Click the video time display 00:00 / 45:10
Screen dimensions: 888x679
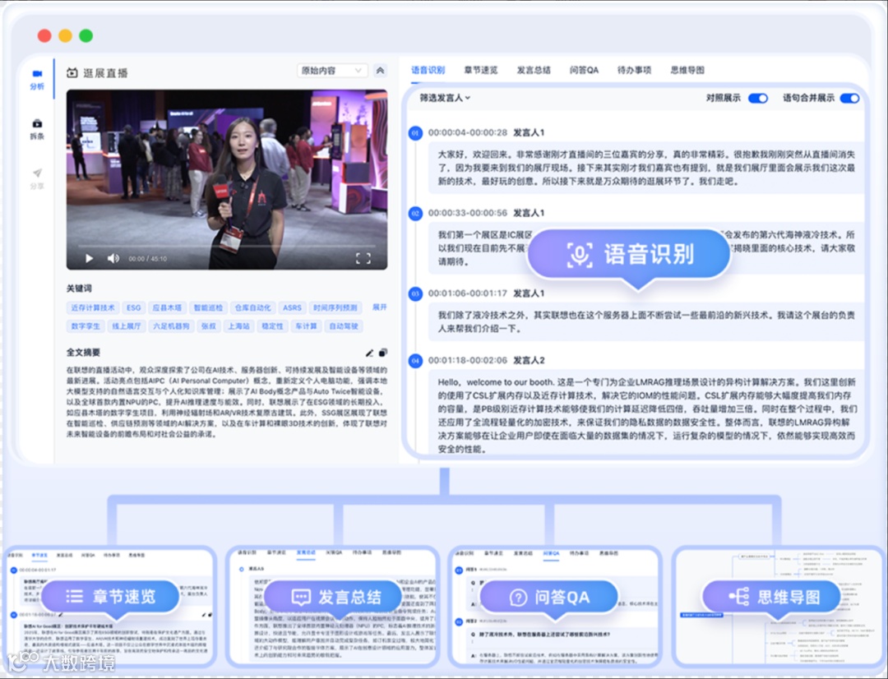point(147,259)
